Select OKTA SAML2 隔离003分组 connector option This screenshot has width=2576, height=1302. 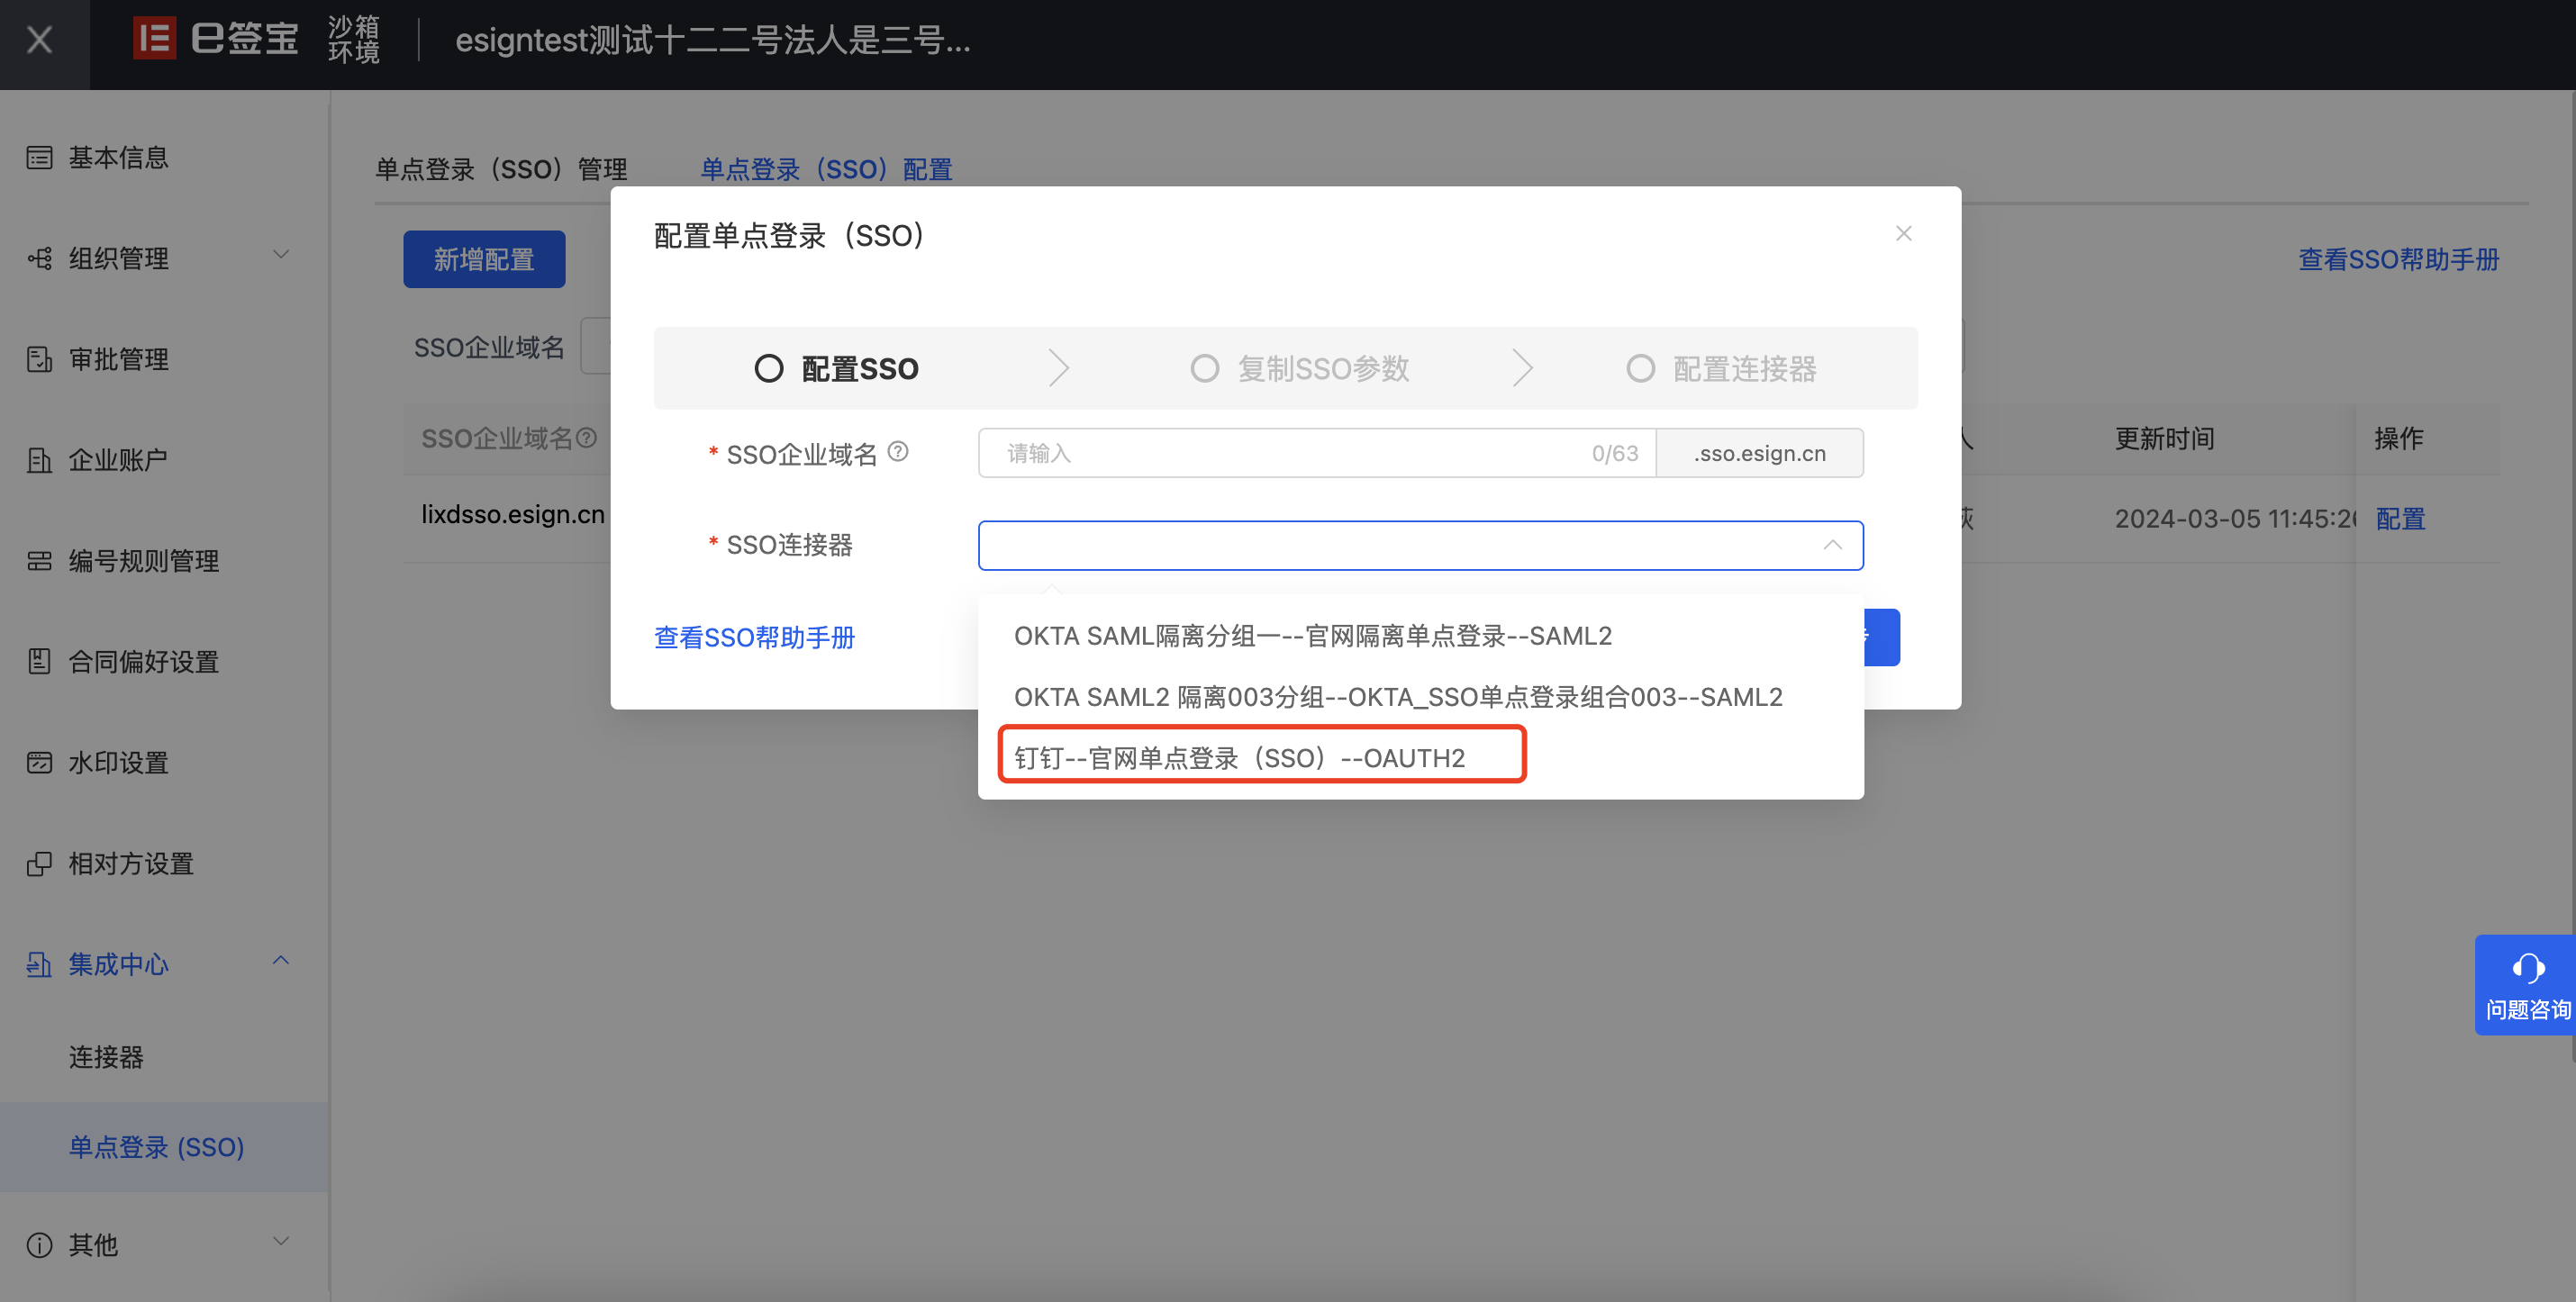point(1420,697)
